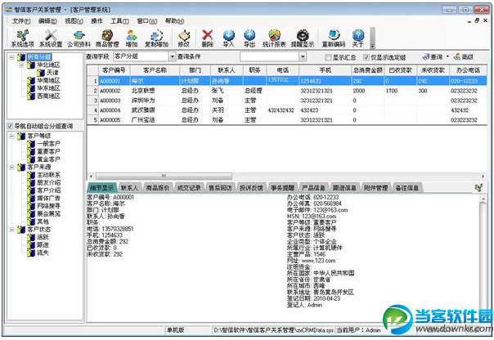Click the settings icon right of detail tabs

pyautogui.click(x=478, y=188)
